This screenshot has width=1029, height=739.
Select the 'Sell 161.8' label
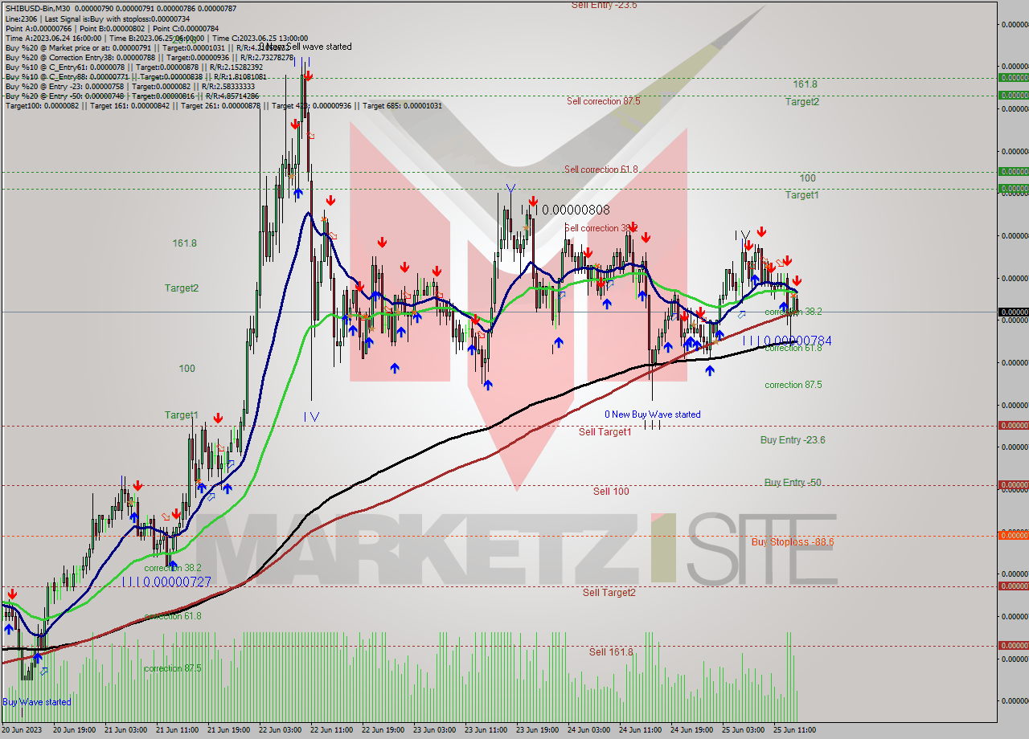pos(611,651)
